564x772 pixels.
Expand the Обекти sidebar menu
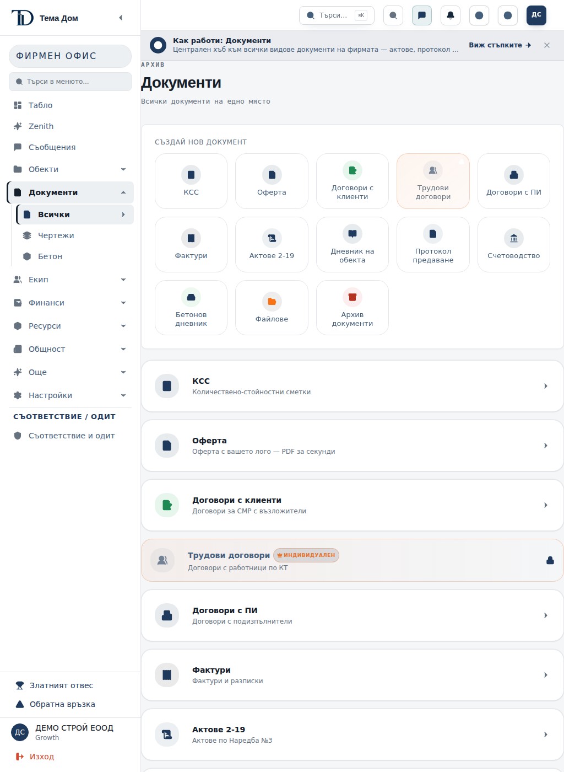click(70, 169)
